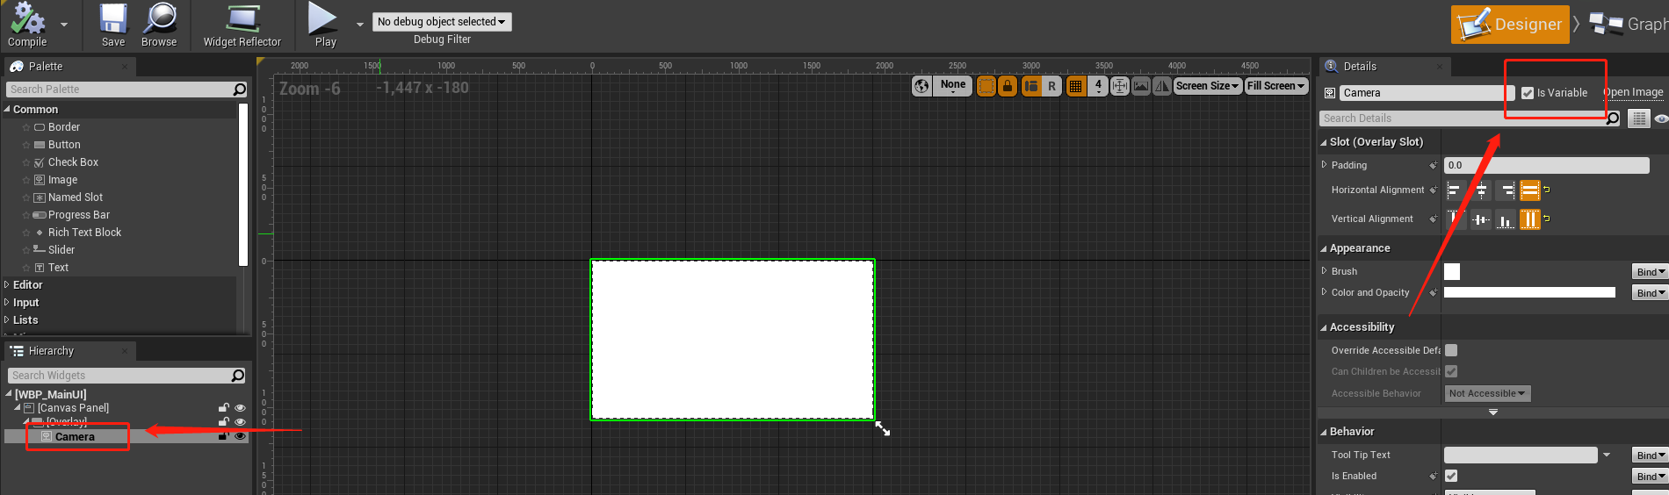Expand the Lists palette category
The height and width of the screenshot is (495, 1669).
point(7,320)
